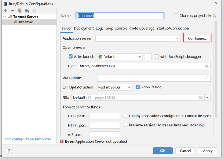Open the Code Coverage tab
Screen dimensions: 223x159
coord(142,29)
